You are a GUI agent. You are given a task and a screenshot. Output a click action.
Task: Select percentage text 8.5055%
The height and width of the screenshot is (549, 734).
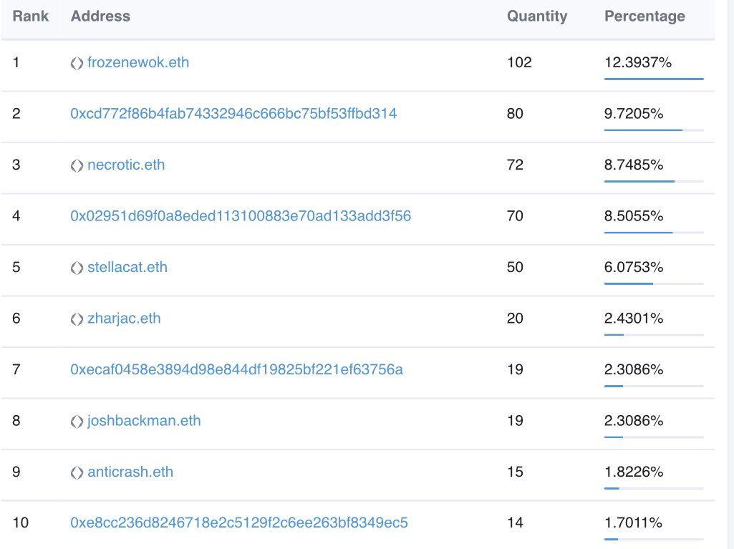click(634, 215)
